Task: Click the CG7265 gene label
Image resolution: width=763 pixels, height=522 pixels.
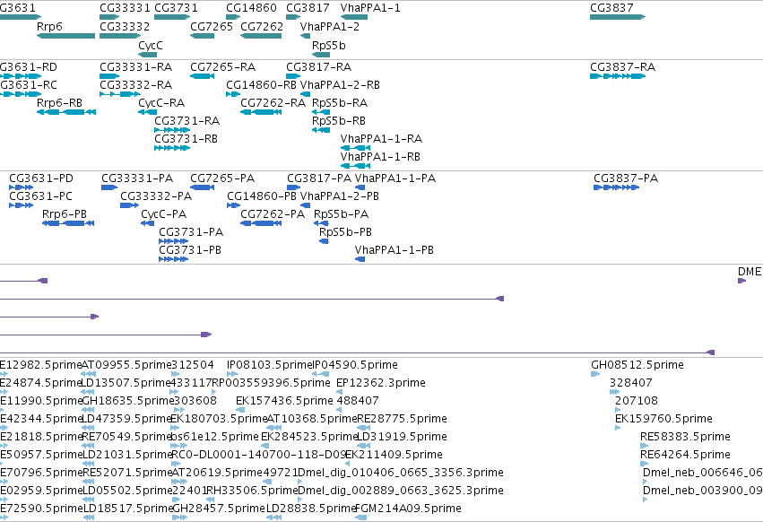Action: coord(212,26)
